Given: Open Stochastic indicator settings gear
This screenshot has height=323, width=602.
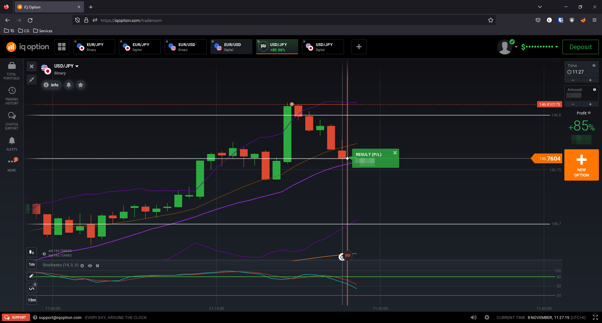Looking at the screenshot, I should click(x=82, y=265).
